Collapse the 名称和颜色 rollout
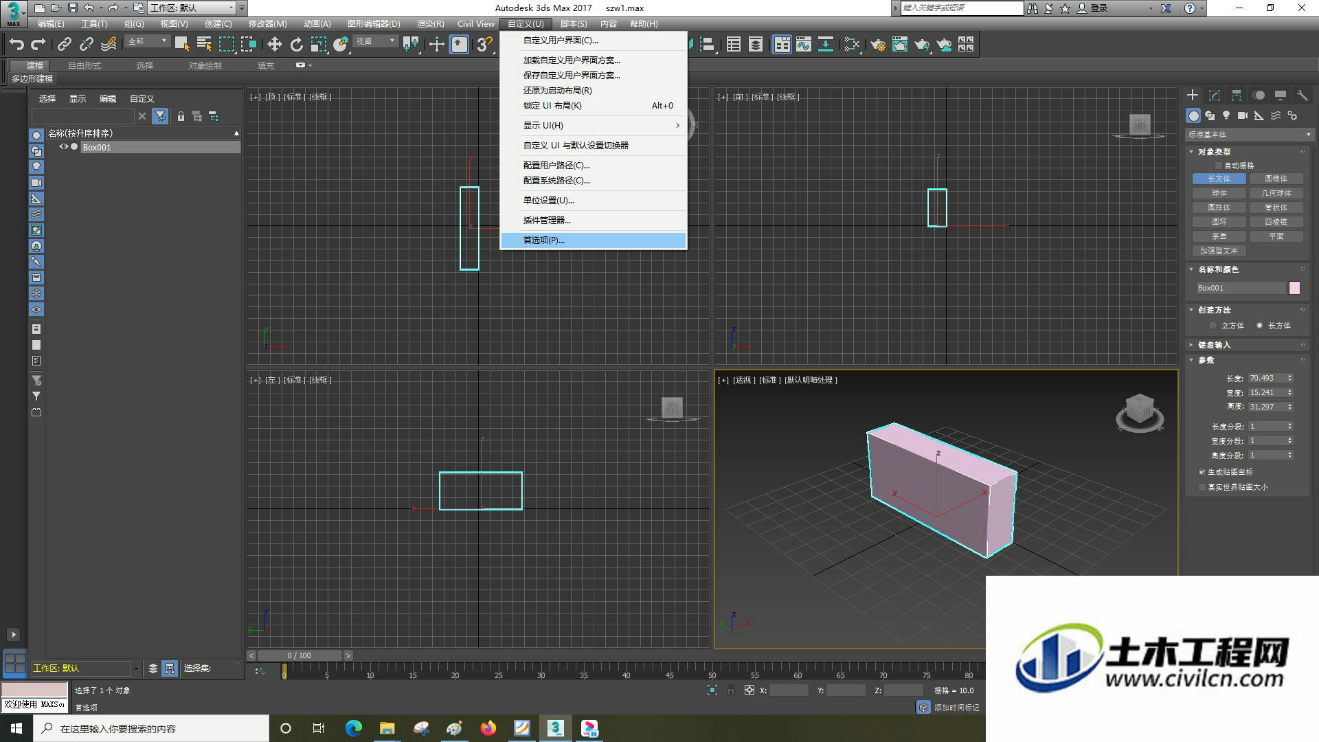The image size is (1319, 742). coord(1192,269)
